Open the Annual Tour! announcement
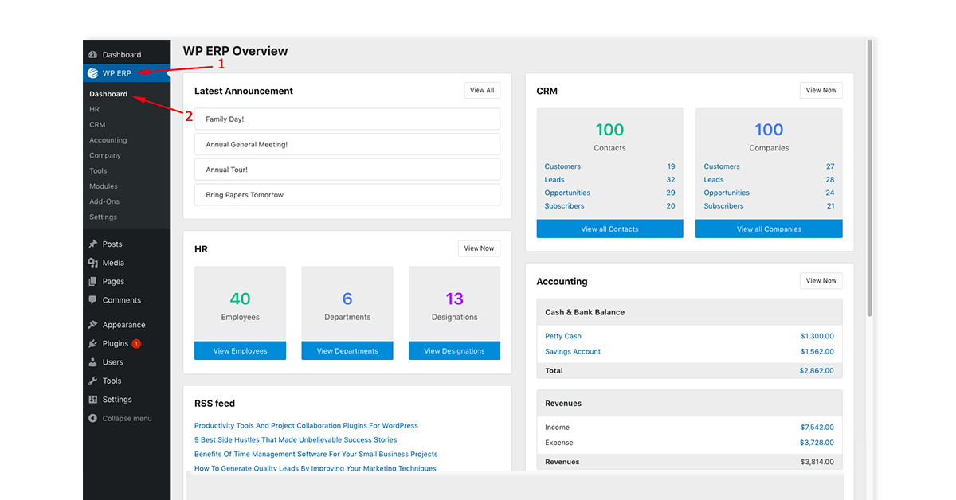Image resolution: width=956 pixels, height=500 pixels. 347,170
